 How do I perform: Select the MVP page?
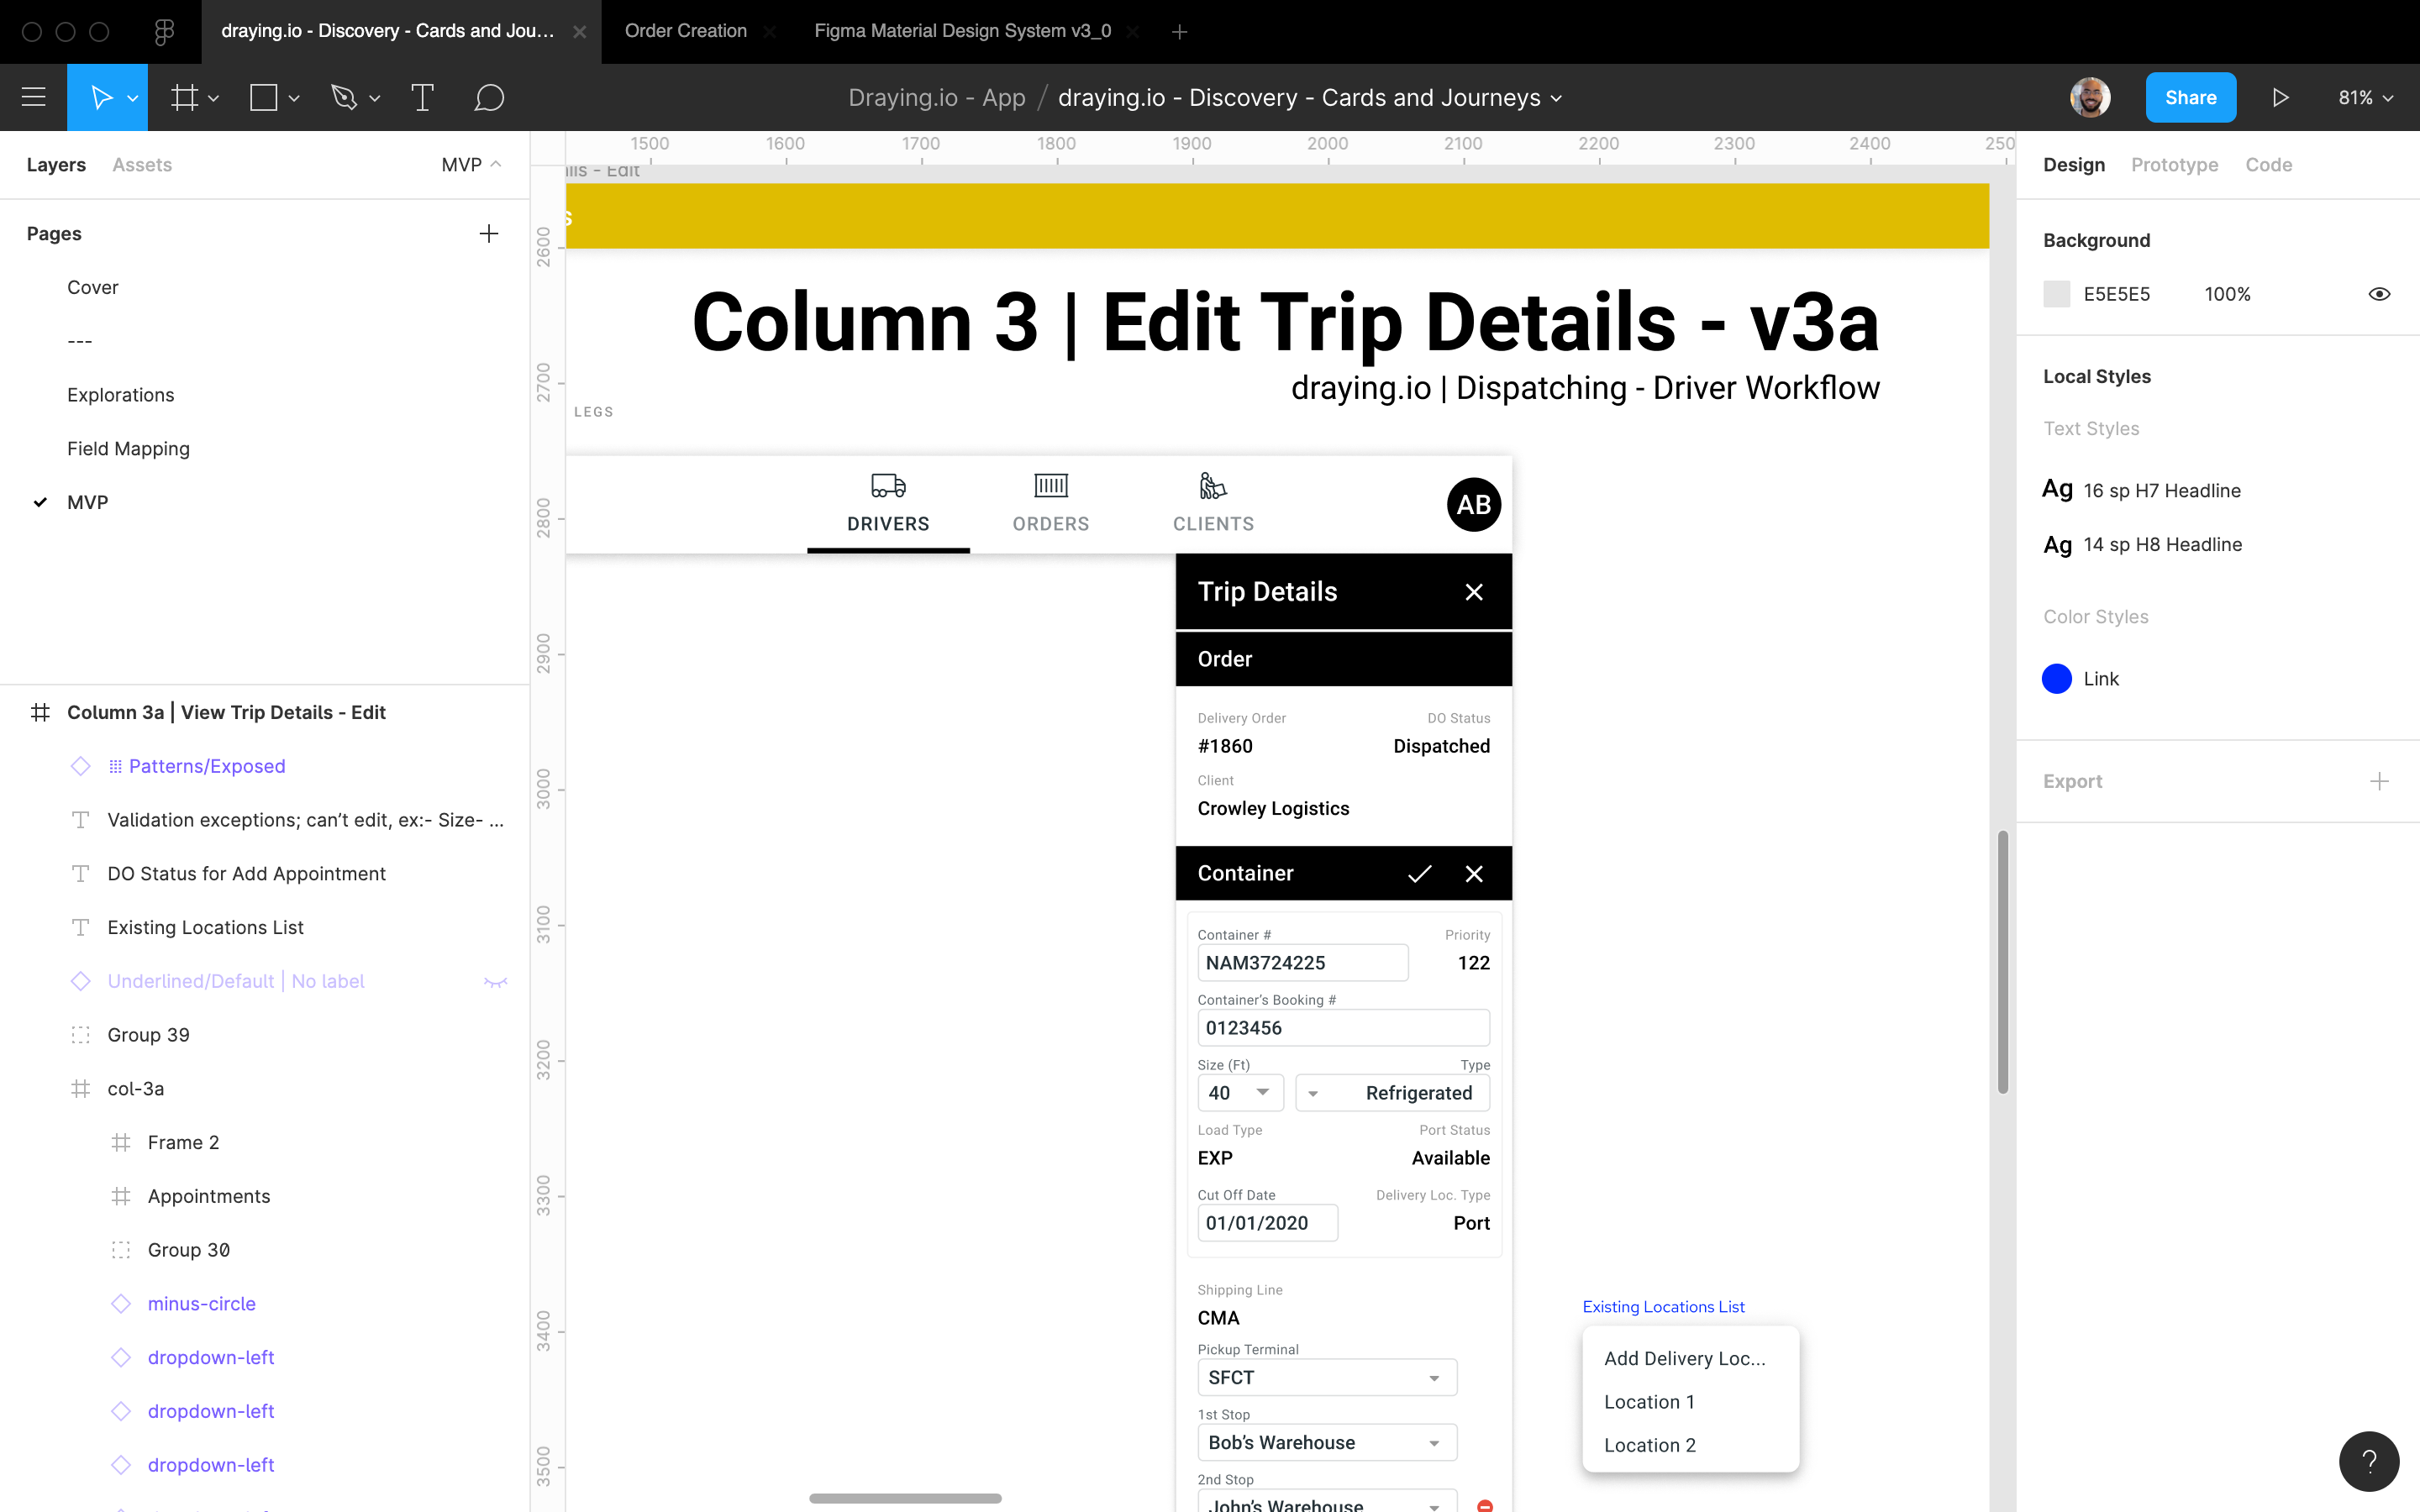[x=88, y=502]
